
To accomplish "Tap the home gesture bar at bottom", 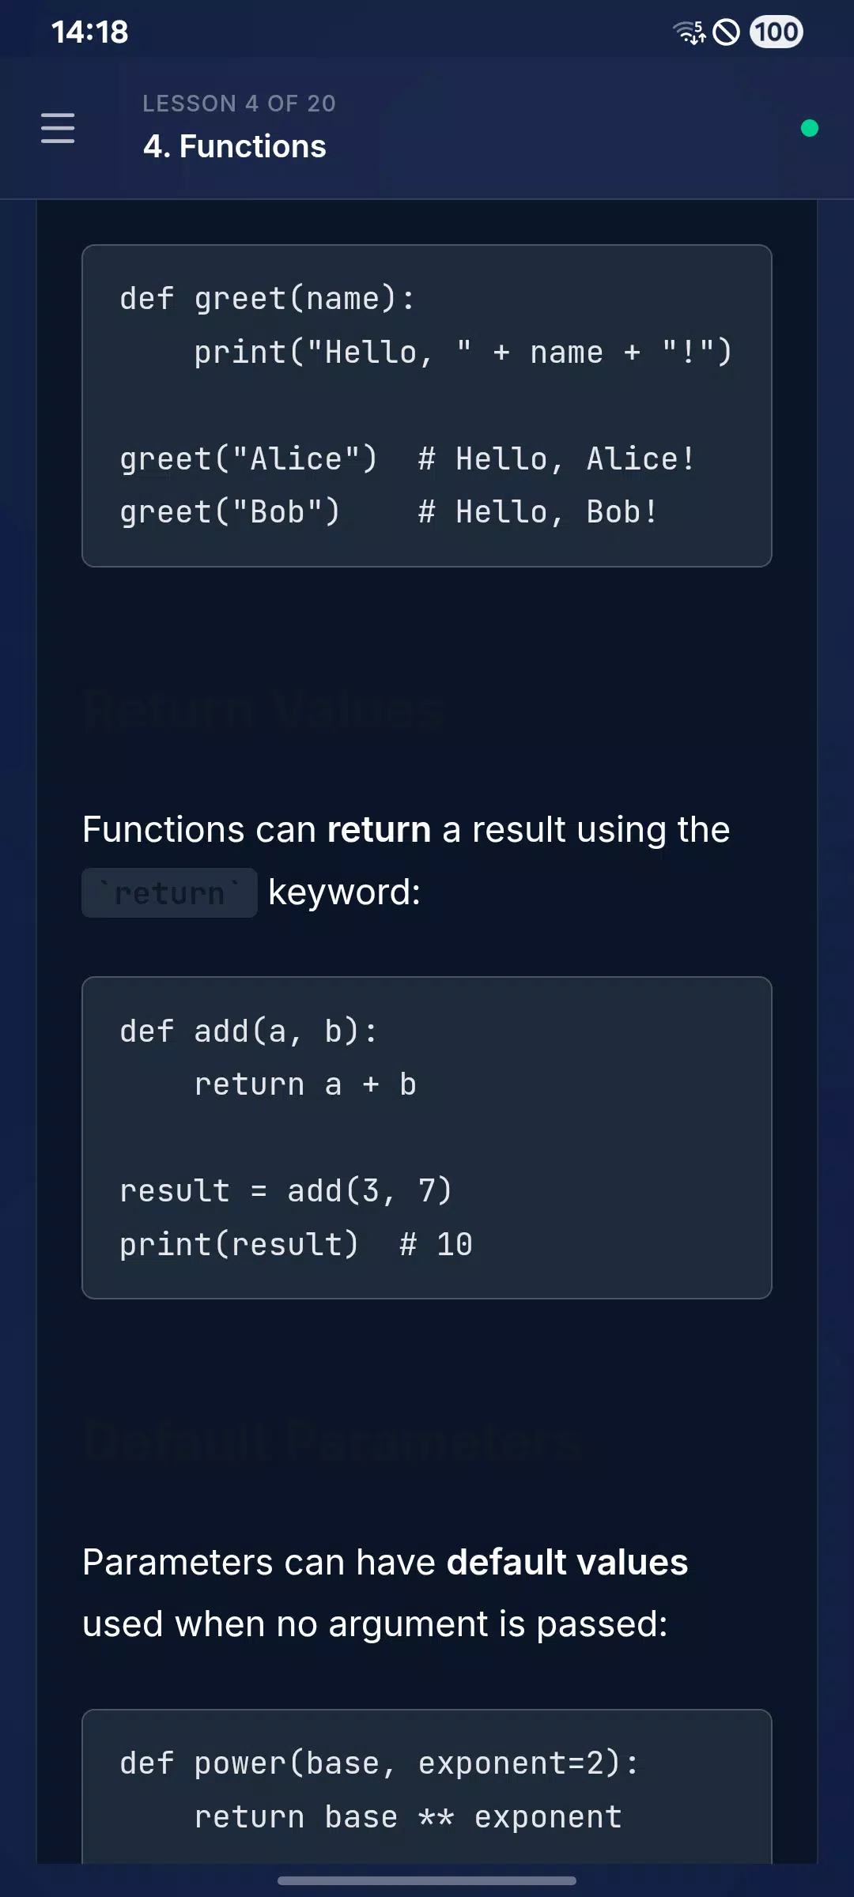I will point(427,1880).
